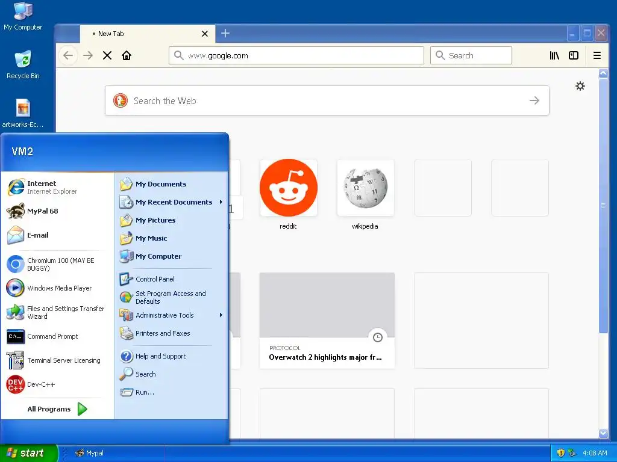617x462 pixels.
Task: Select My Computer desktop icon
Action: (x=23, y=16)
